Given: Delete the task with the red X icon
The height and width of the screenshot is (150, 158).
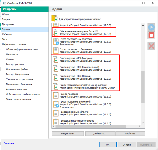Looking at the screenshot, I should point(151,46).
